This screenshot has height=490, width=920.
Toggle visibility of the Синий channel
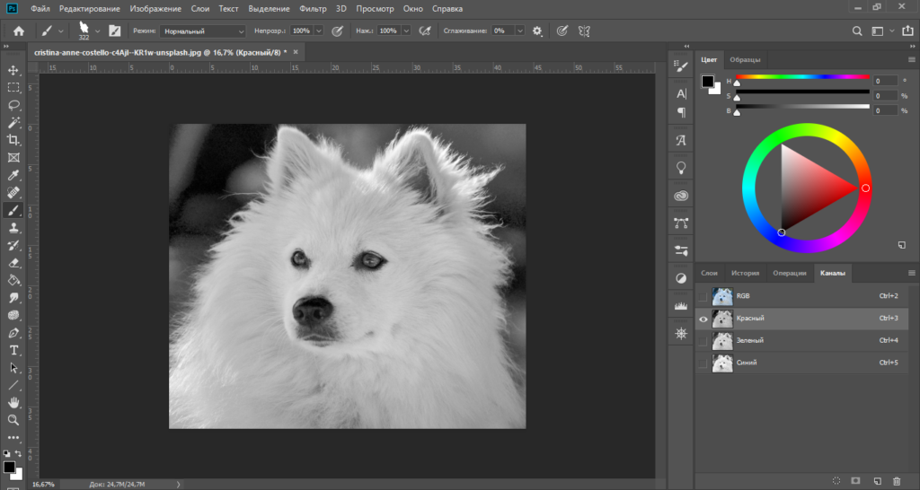[703, 363]
